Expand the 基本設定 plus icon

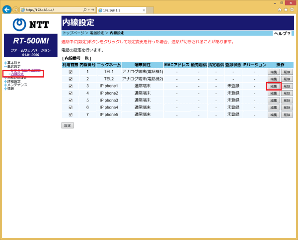[5, 63]
